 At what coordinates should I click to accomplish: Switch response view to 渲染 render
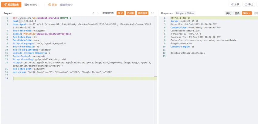coord(237,13)
